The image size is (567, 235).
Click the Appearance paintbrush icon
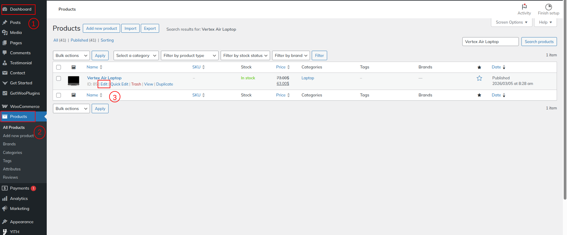point(5,222)
